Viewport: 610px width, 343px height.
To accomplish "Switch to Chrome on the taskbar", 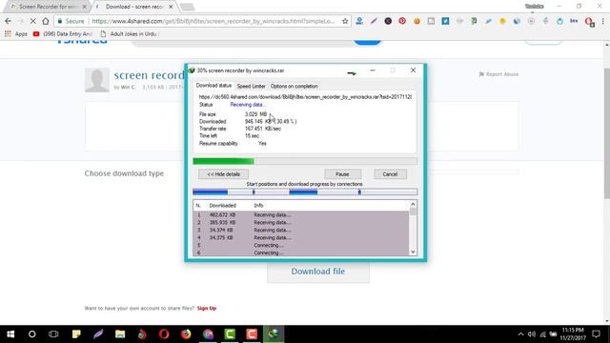I will (x=208, y=334).
